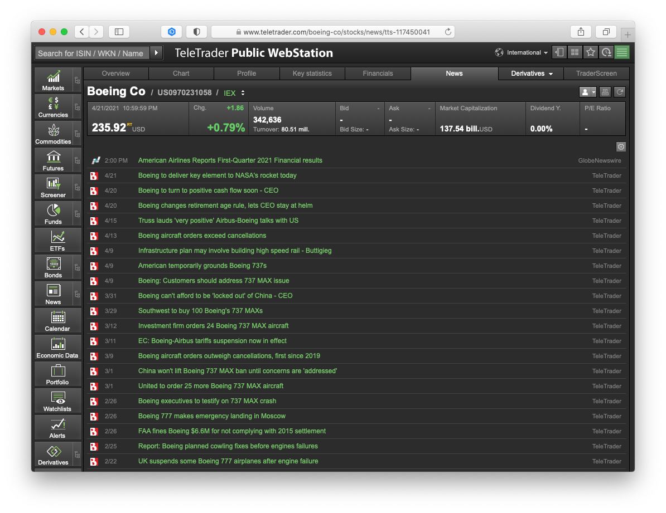Viewport: 666px width, 513px height.
Task: Toggle the browser sidebar
Action: pyautogui.click(x=119, y=32)
